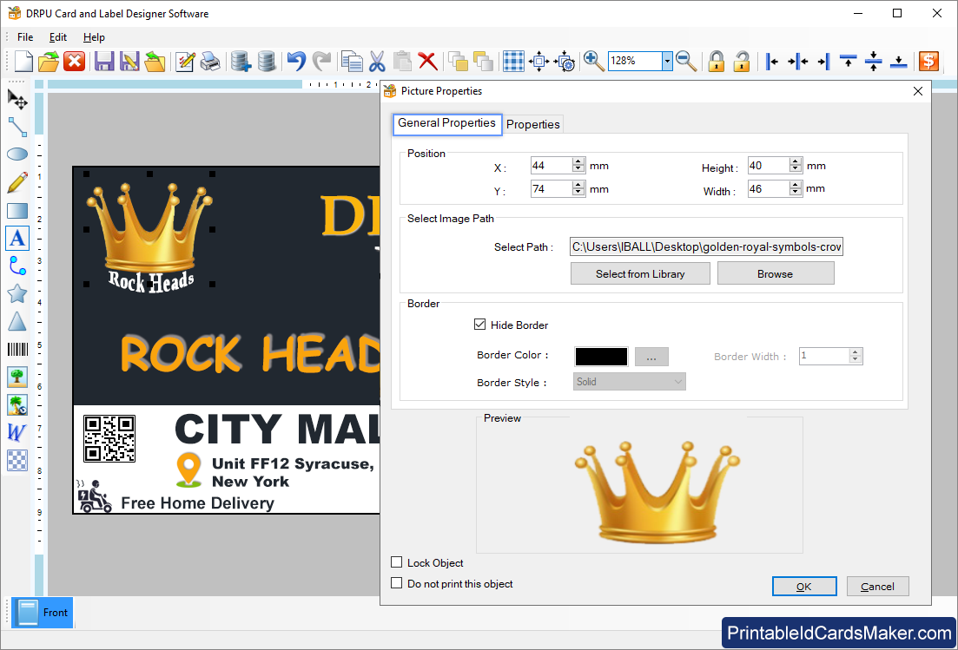This screenshot has height=650, width=958.
Task: Select the Front card side tab
Action: pos(43,612)
